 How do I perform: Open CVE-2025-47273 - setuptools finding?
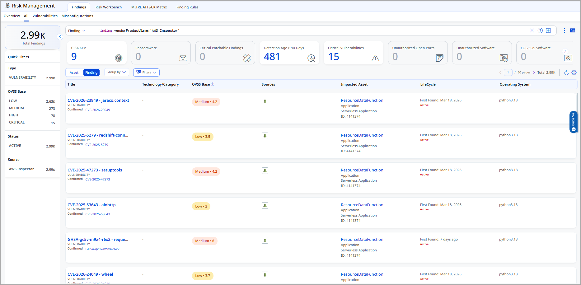(95, 170)
